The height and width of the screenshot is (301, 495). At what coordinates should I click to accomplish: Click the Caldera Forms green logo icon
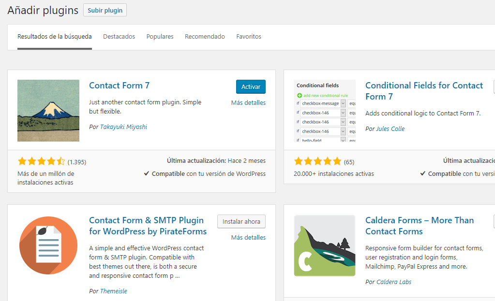[325, 245]
